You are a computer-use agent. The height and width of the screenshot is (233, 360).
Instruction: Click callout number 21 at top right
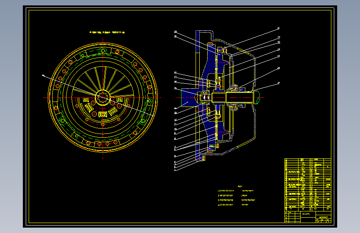pyautogui.click(x=279, y=29)
